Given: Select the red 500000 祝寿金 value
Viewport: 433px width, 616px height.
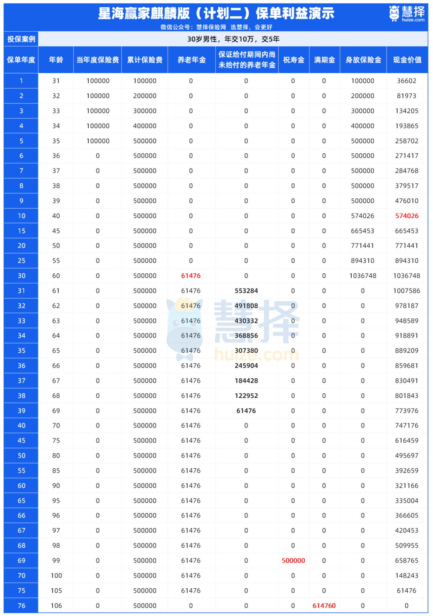Looking at the screenshot, I should point(293,561).
